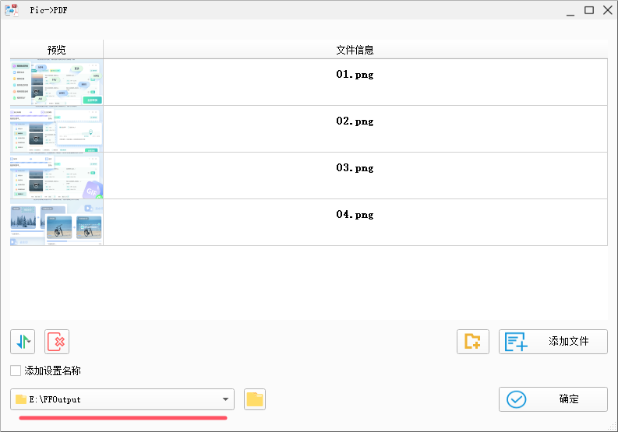Image resolution: width=618 pixels, height=432 pixels.
Task: Select the 02.png preview thumbnail
Action: pos(56,129)
